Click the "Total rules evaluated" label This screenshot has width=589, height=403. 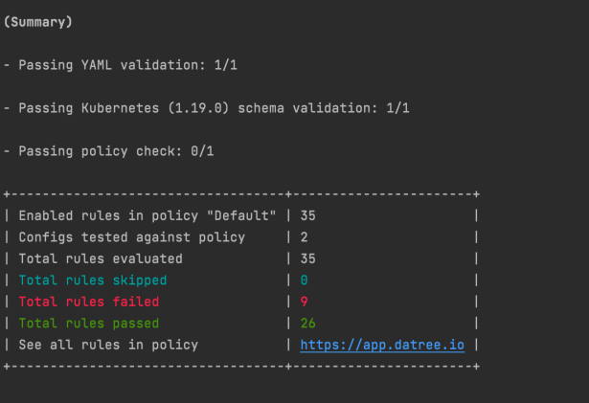[x=101, y=258]
